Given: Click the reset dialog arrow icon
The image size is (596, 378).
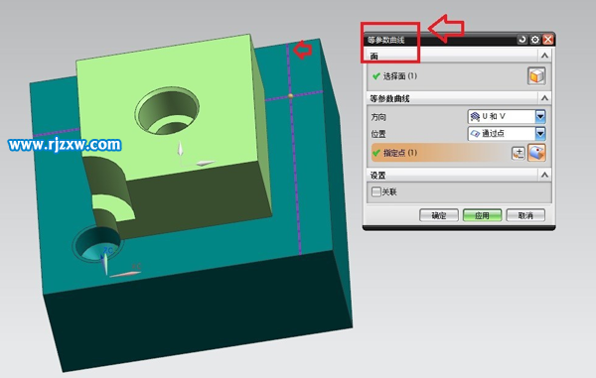Looking at the screenshot, I should pos(522,40).
